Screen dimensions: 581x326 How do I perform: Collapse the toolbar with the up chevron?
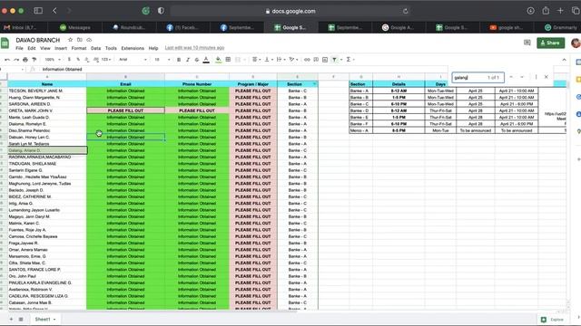[564, 60]
